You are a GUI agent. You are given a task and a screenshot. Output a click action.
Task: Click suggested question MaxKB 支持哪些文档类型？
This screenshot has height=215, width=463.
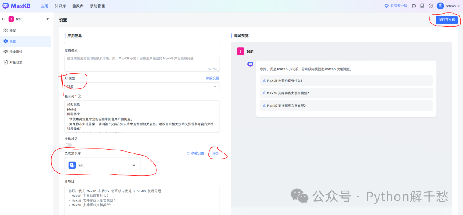(x=346, y=106)
